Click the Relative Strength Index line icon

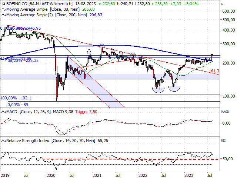[x=4, y=141]
